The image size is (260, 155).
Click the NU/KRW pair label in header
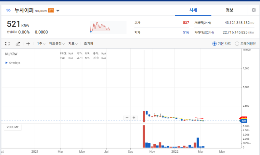pos(41,11)
